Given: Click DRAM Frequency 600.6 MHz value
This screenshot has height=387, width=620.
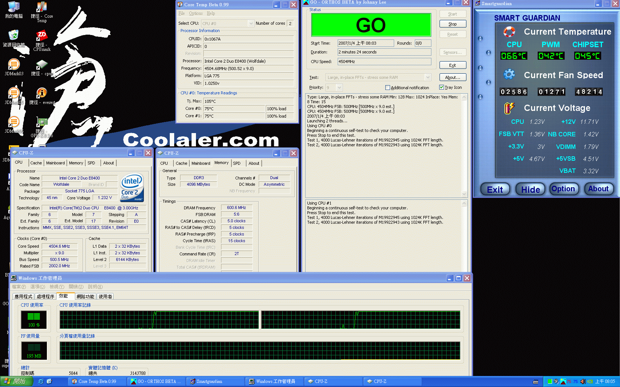Looking at the screenshot, I should 237,208.
